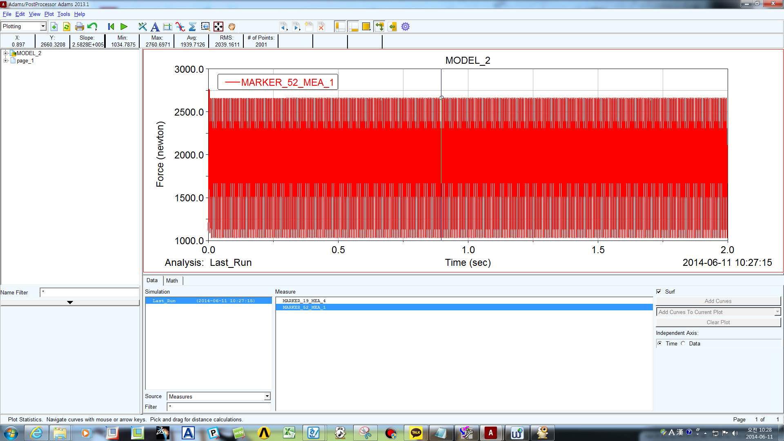Click the return to modeling yellow arrow icon
784x441 pixels.
click(x=392, y=27)
